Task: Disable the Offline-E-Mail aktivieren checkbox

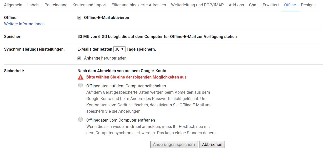Action: tap(79, 18)
